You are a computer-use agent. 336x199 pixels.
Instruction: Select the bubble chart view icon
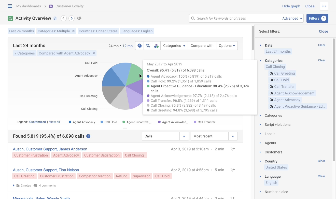(156, 45)
